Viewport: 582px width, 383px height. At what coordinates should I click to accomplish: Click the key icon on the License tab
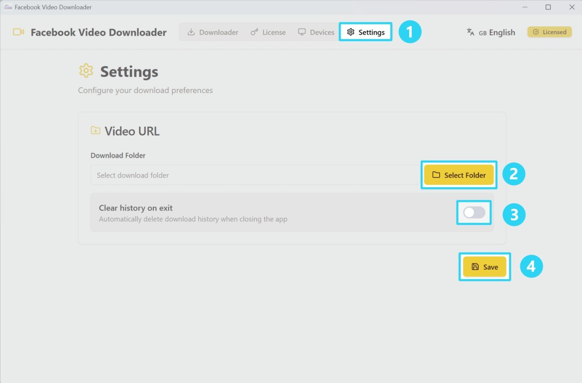click(x=254, y=32)
